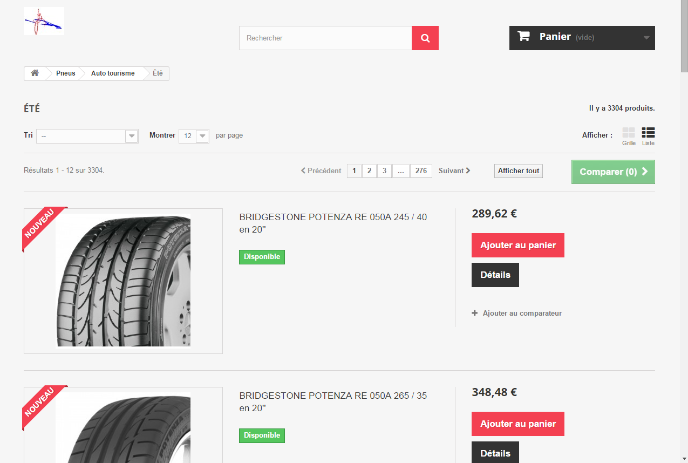Click Suivant to go next page
Screen dimensions: 688x463
click(454, 171)
